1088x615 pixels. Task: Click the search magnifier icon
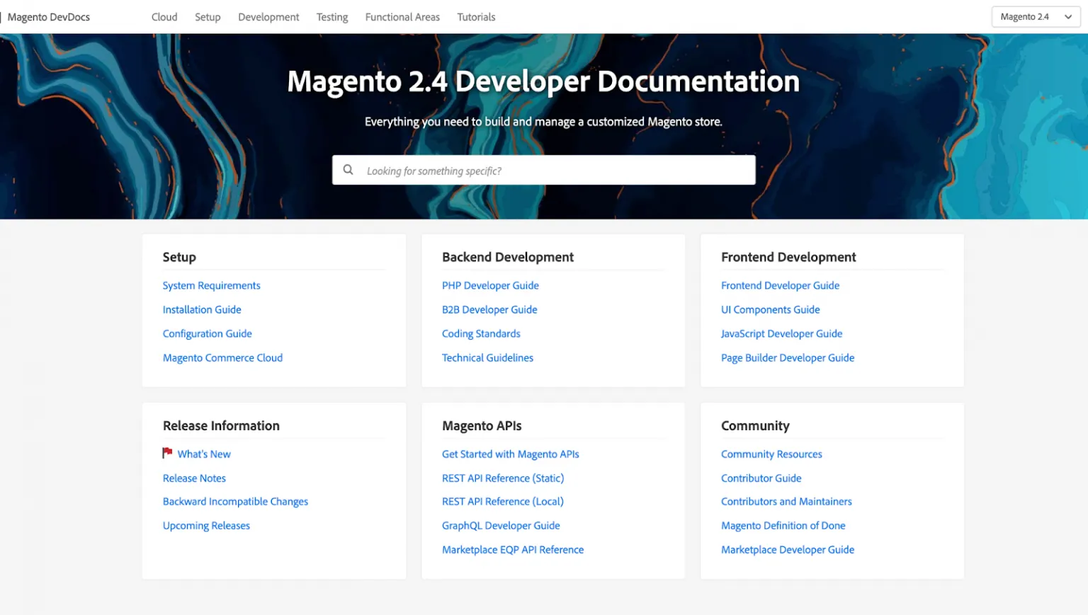(348, 170)
